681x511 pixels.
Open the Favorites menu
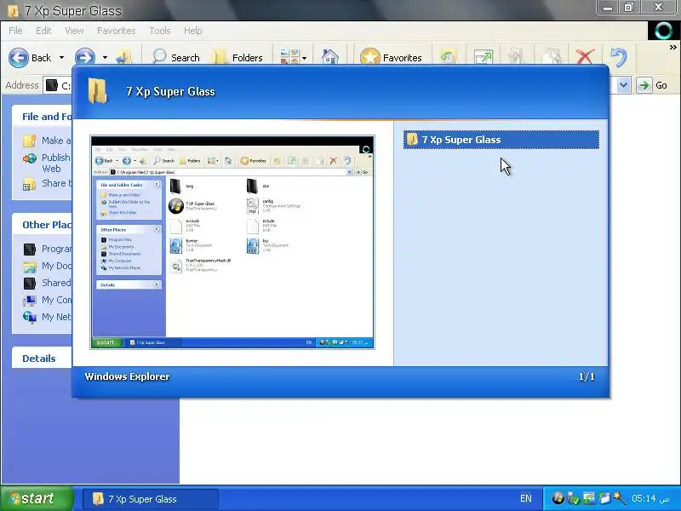[117, 31]
